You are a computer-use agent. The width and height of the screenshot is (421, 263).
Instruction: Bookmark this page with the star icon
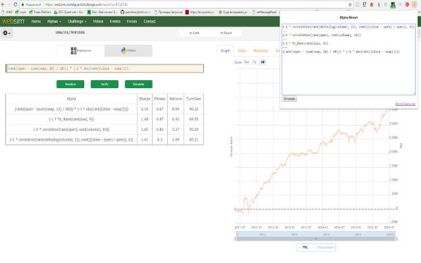pyautogui.click(x=350, y=5)
